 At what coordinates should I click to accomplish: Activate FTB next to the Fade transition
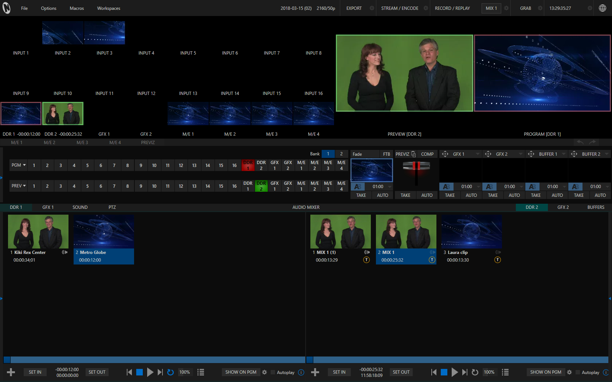(x=386, y=154)
